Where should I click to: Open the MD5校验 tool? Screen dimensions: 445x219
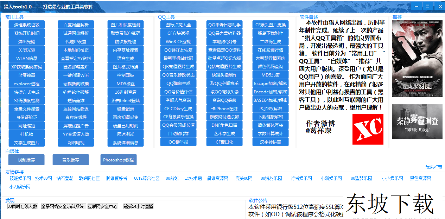126,84
